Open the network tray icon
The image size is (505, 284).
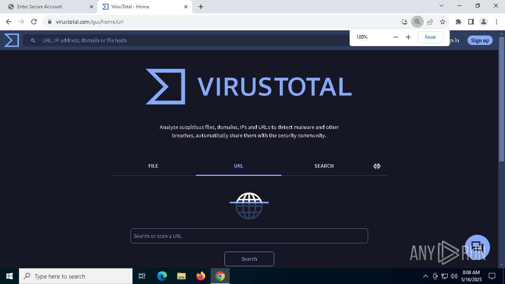(445, 276)
